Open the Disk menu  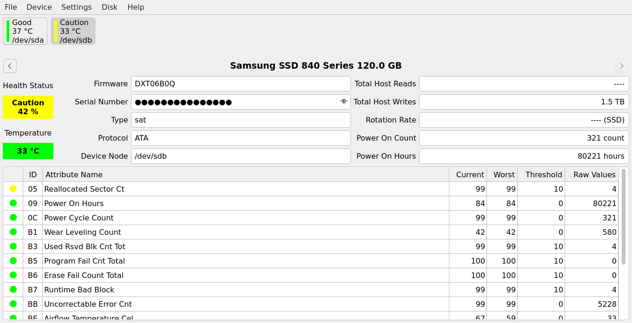[110, 7]
